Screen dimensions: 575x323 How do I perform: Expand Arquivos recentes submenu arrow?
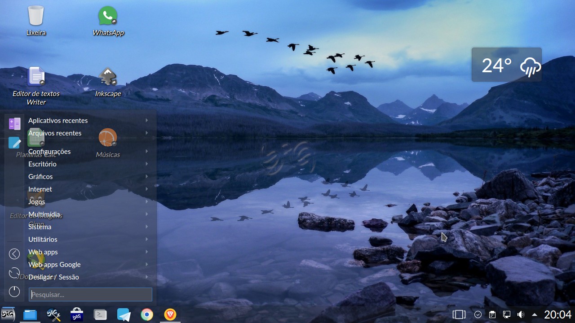[x=147, y=133]
